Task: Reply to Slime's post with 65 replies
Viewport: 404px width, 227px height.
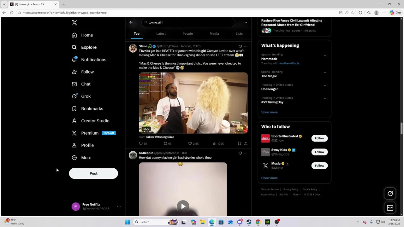Action: click(143, 143)
